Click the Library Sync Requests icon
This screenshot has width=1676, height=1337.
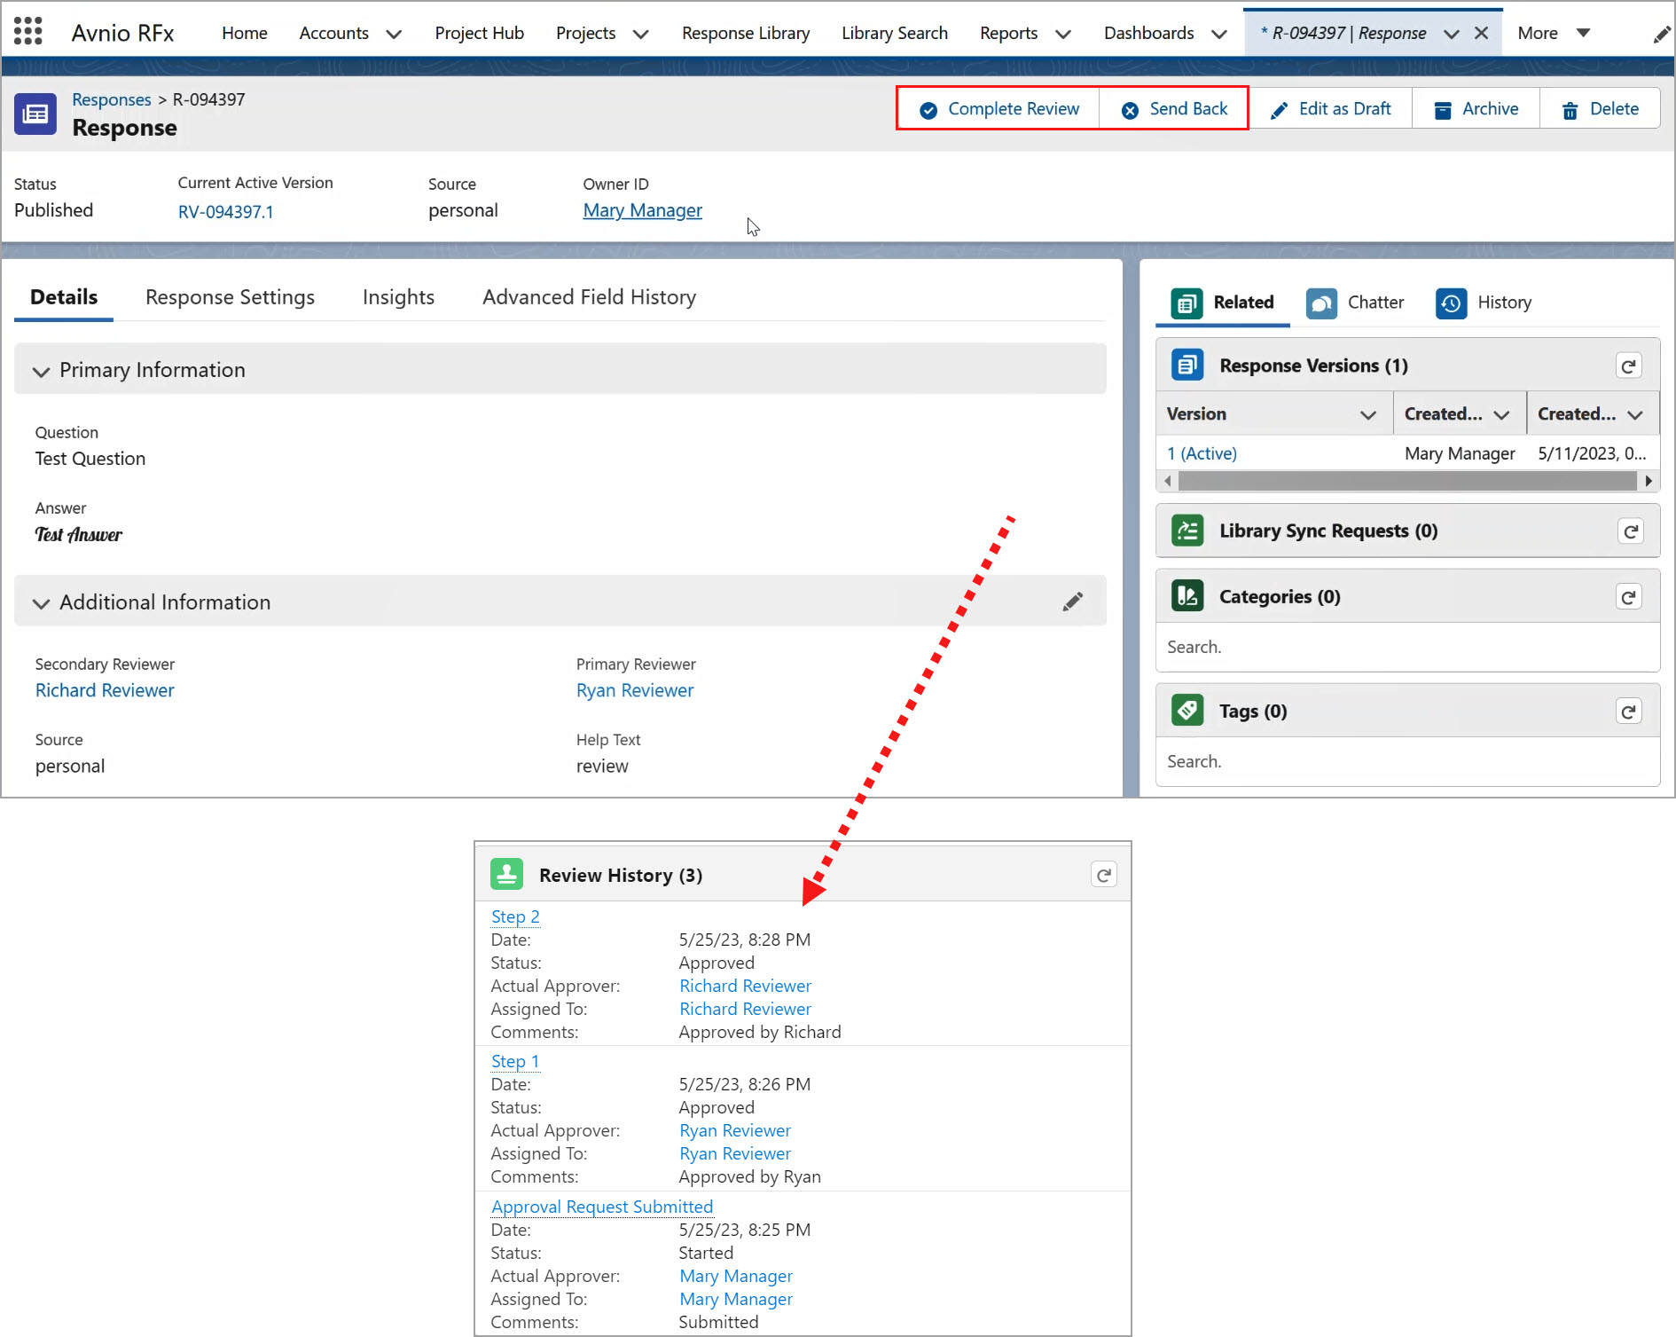coord(1187,531)
